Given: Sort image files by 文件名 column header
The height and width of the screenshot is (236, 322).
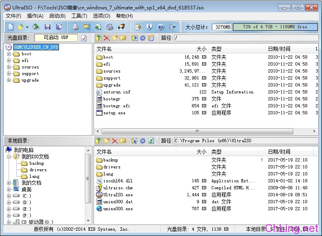Looking at the screenshot, I should pyautogui.click(x=135, y=49).
